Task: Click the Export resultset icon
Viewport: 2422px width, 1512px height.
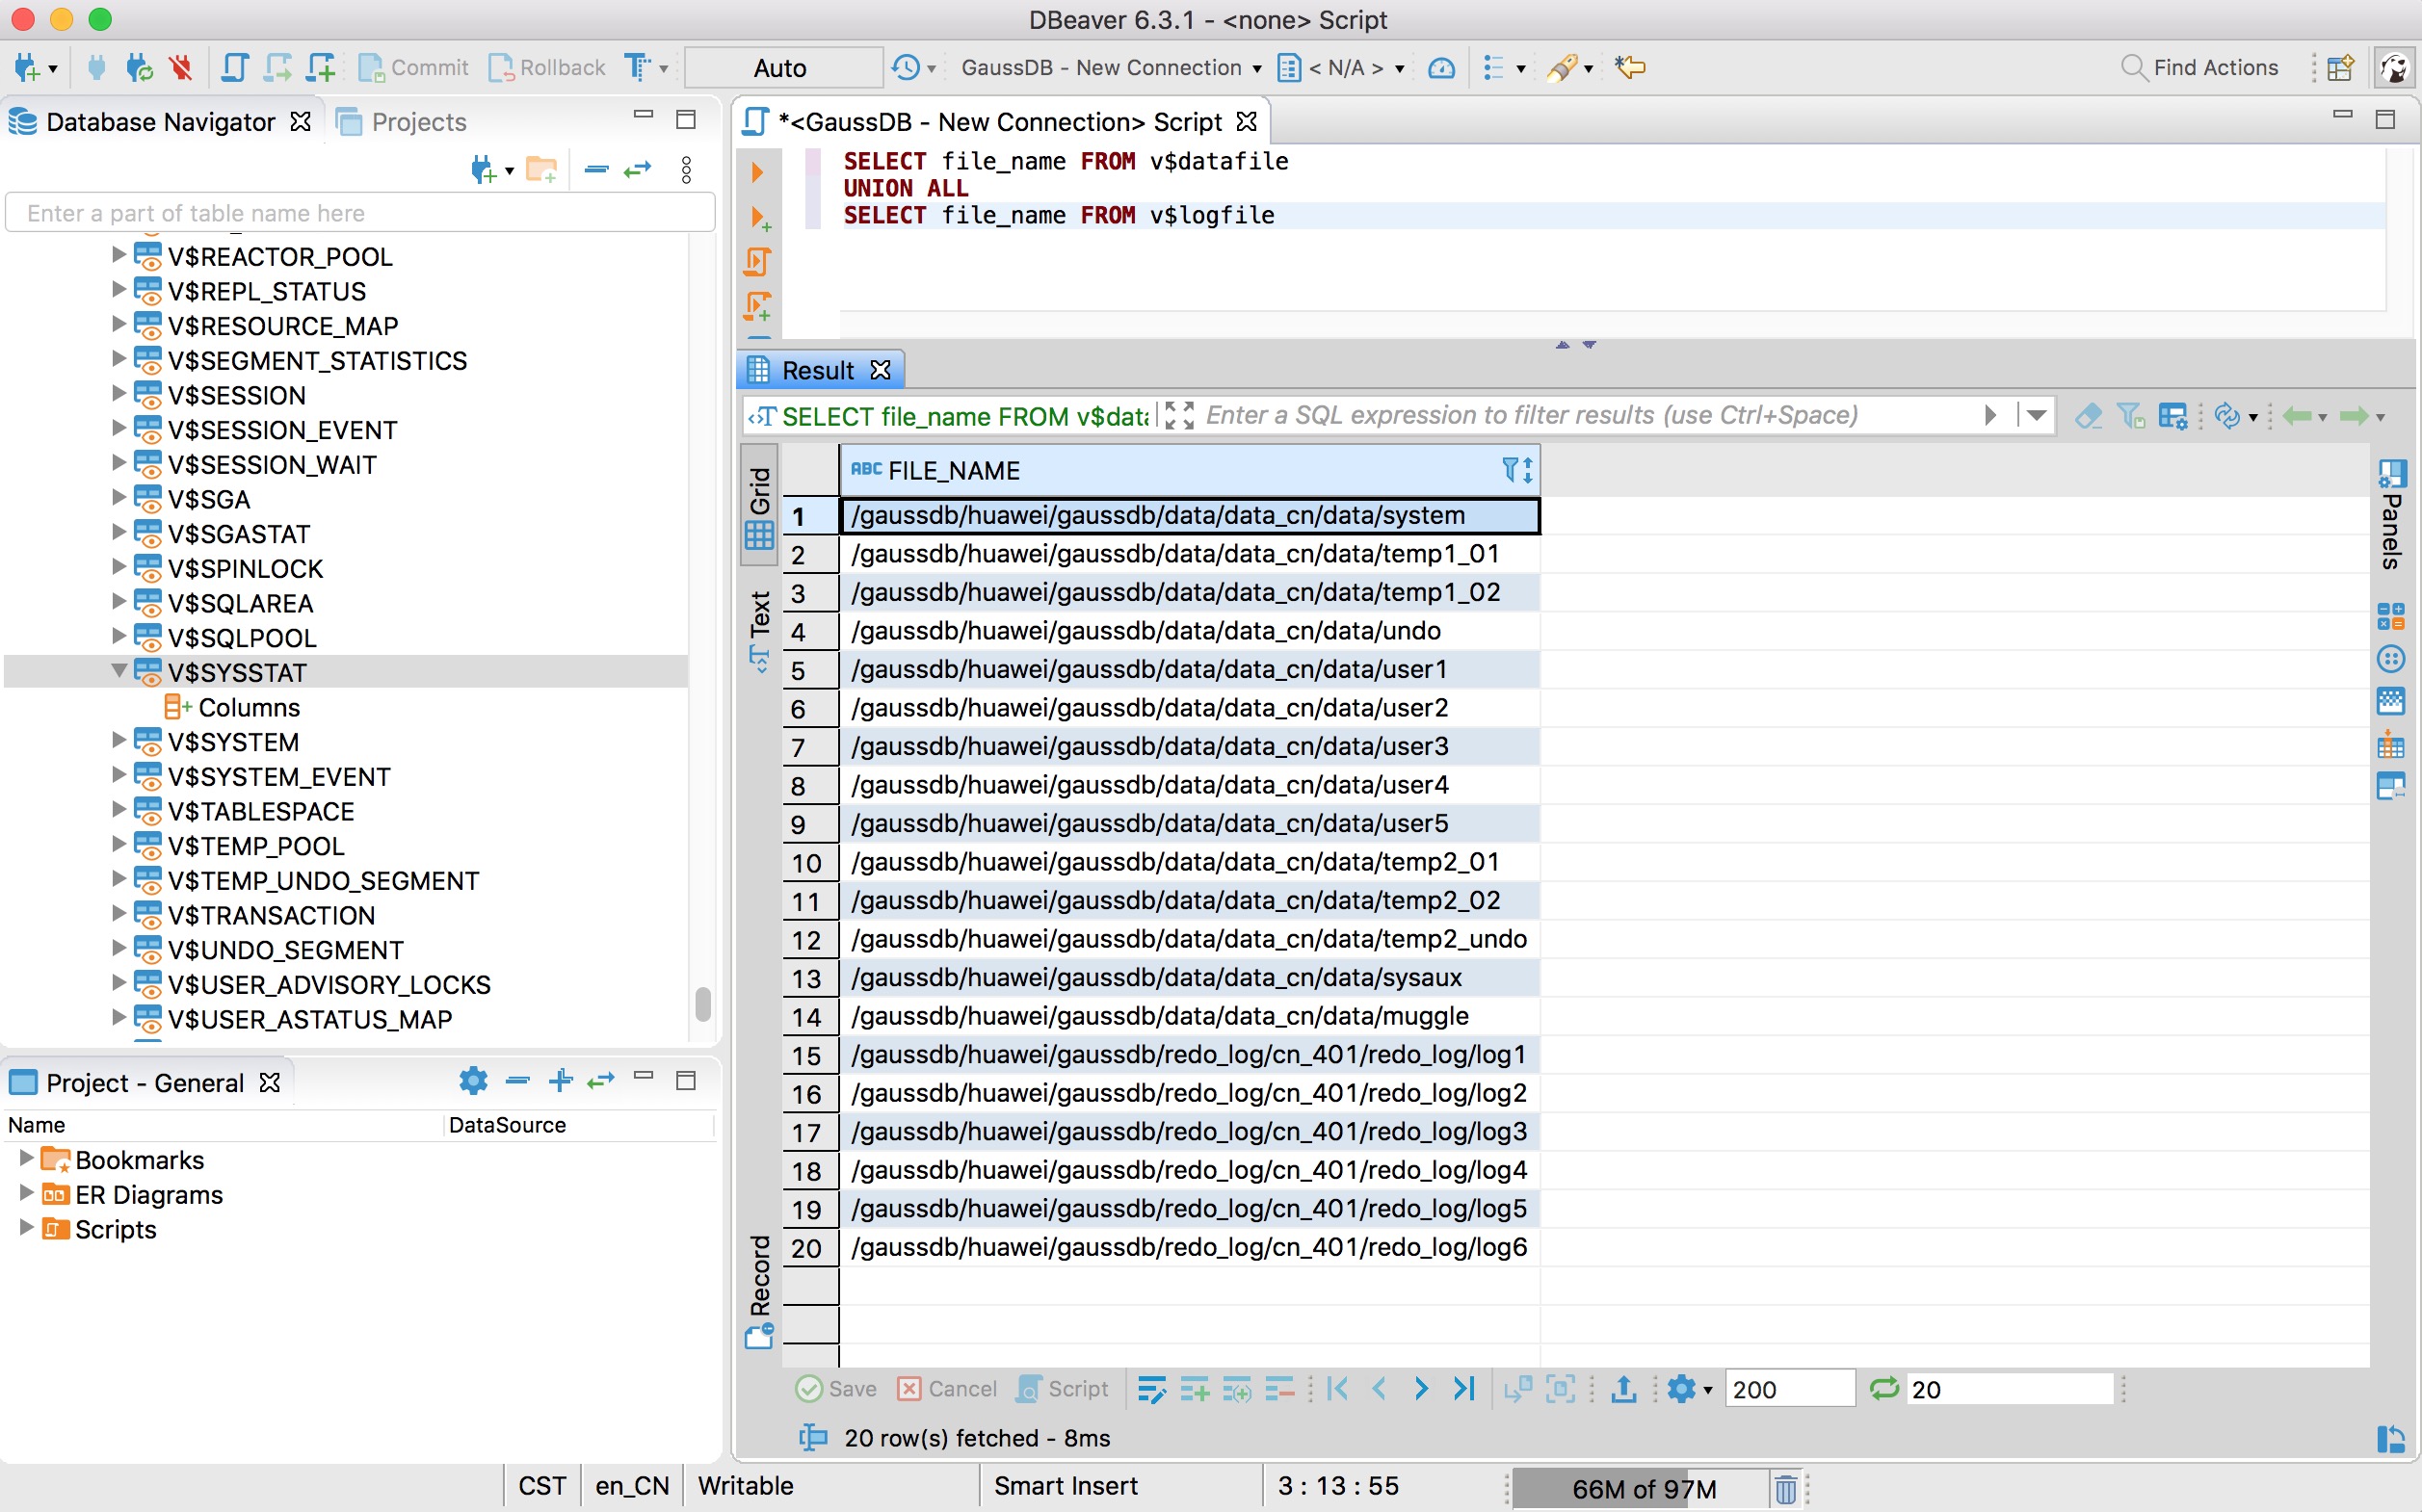Action: [1623, 1389]
